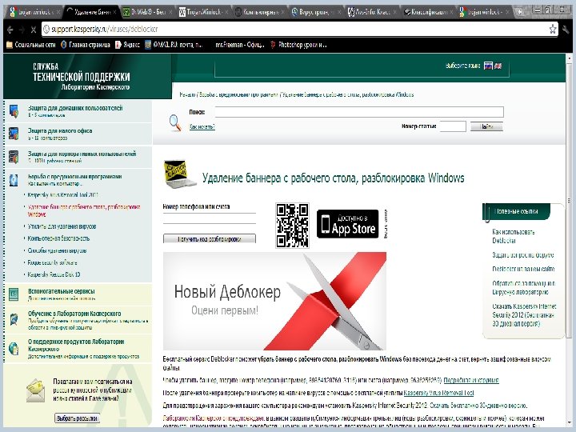This screenshot has height=432, width=576.
Task: Click the Начало breadcrumb link
Action: click(x=187, y=94)
